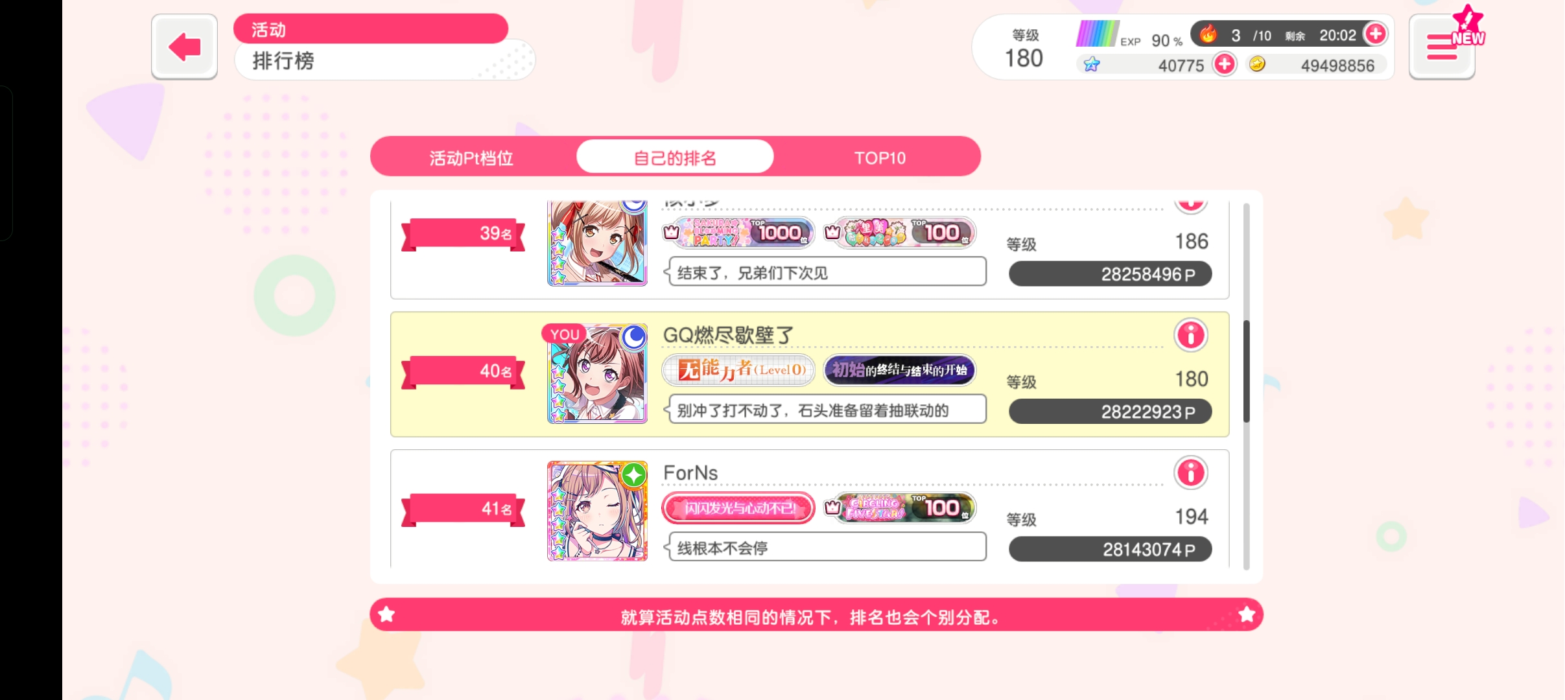Viewport: 1565px width, 700px height.
Task: Click the ranking list scrollbar
Action: pos(1246,371)
